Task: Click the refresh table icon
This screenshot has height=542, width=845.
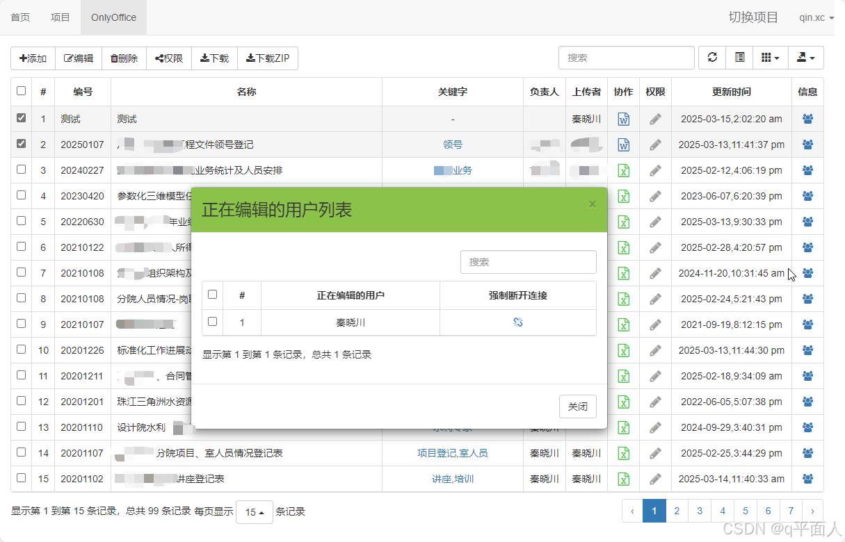Action: click(712, 58)
